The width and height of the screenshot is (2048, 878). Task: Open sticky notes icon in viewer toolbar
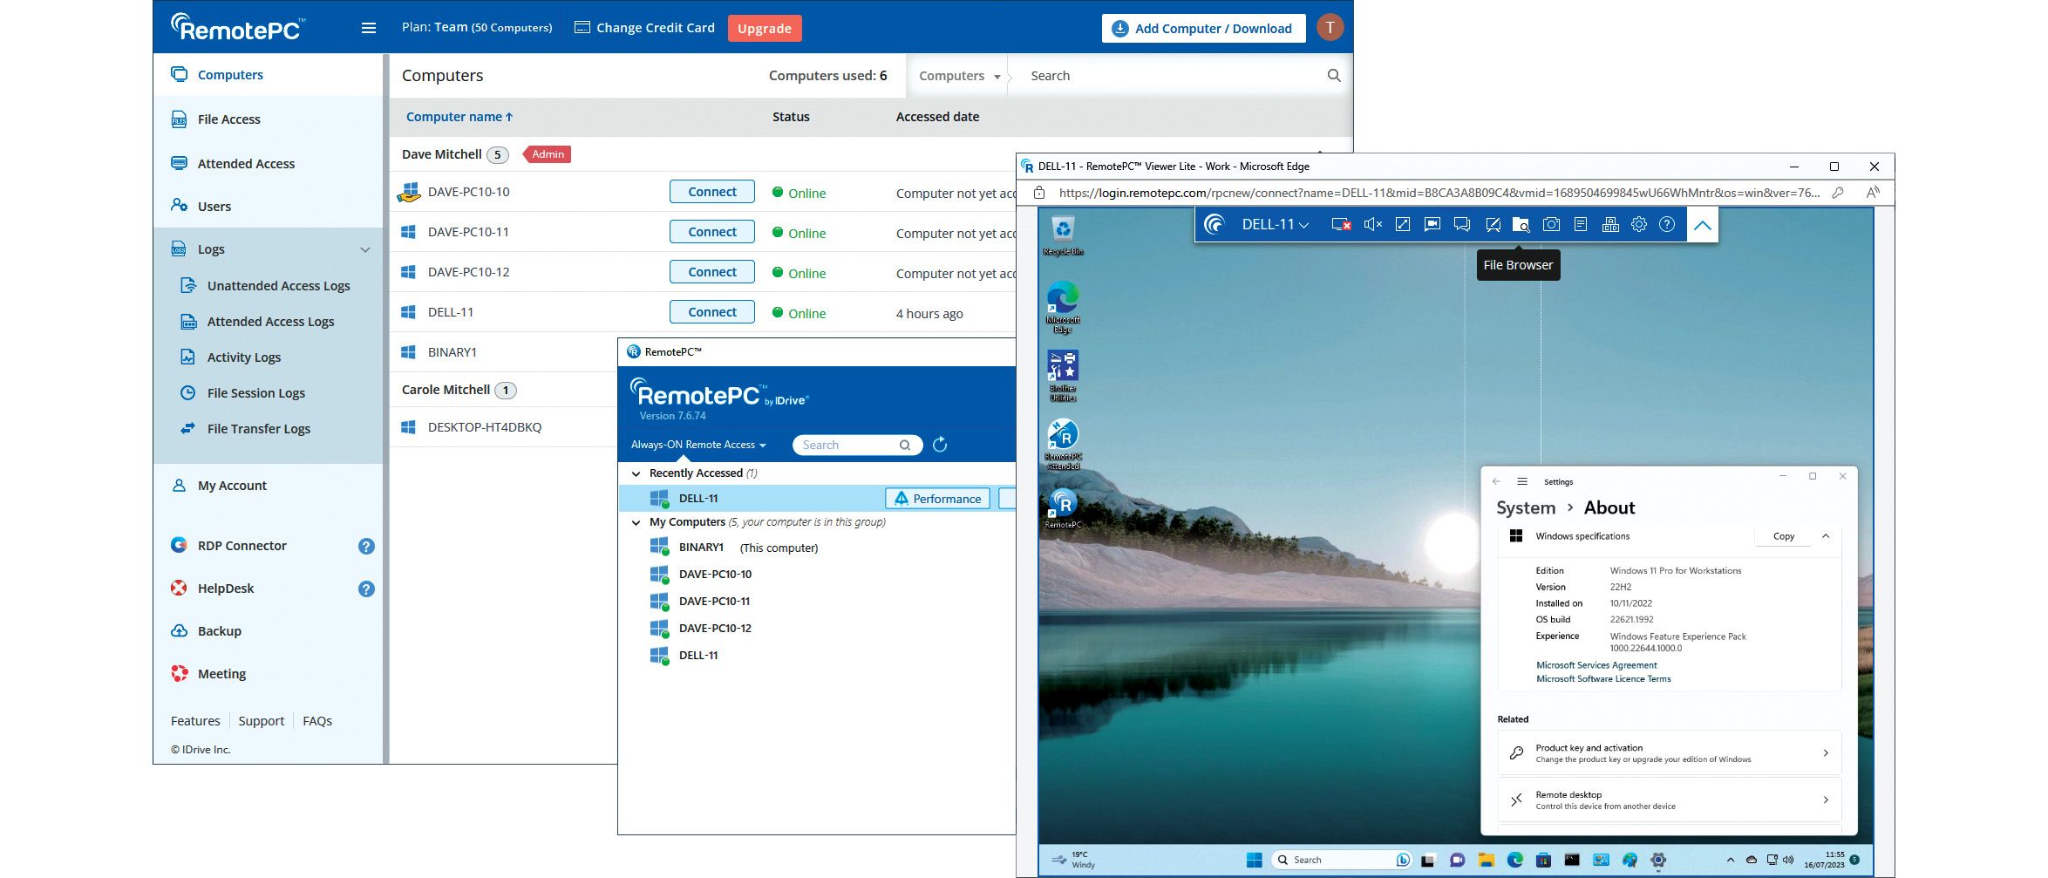(1580, 225)
